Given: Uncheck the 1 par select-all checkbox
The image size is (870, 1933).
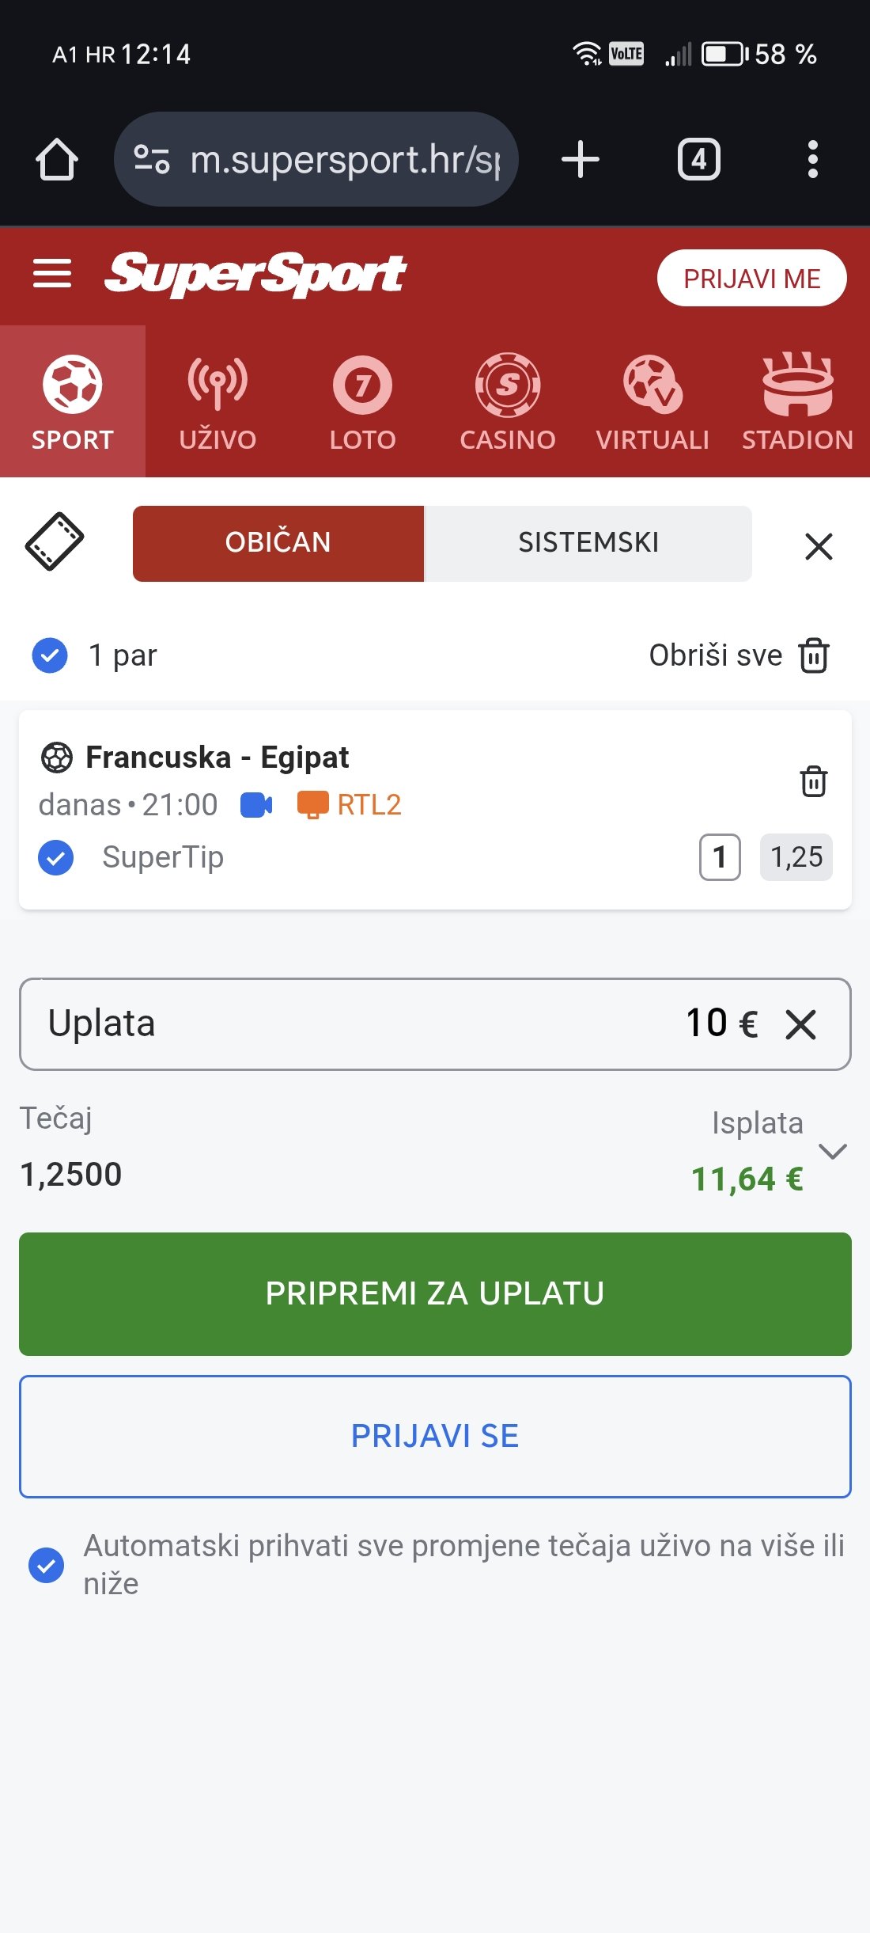Looking at the screenshot, I should (x=50, y=655).
